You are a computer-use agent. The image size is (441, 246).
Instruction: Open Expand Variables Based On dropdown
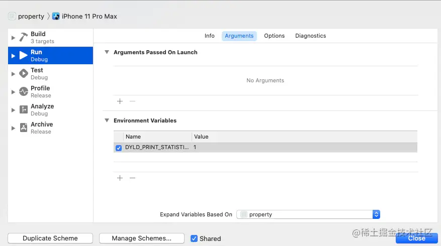308,214
